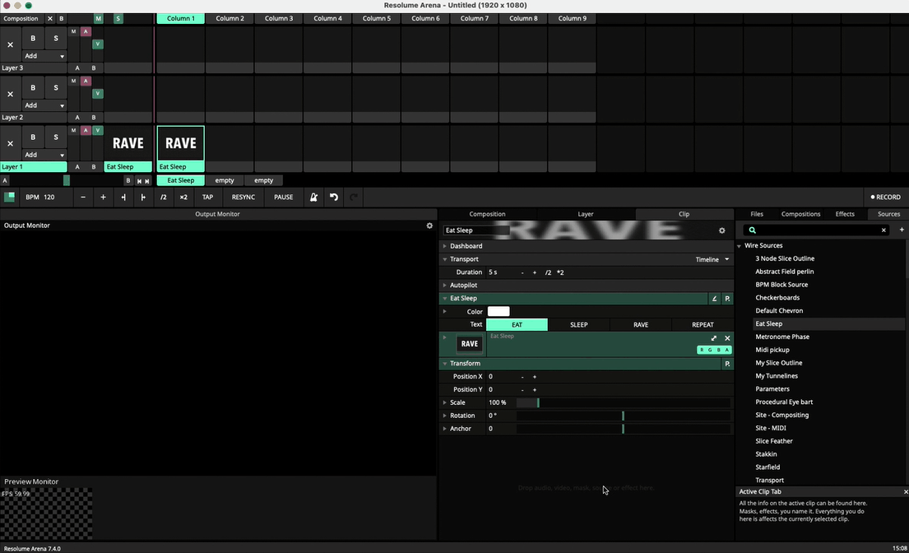Image resolution: width=909 pixels, height=553 pixels.
Task: Click the add plus icon beside the search
Action: point(902,230)
